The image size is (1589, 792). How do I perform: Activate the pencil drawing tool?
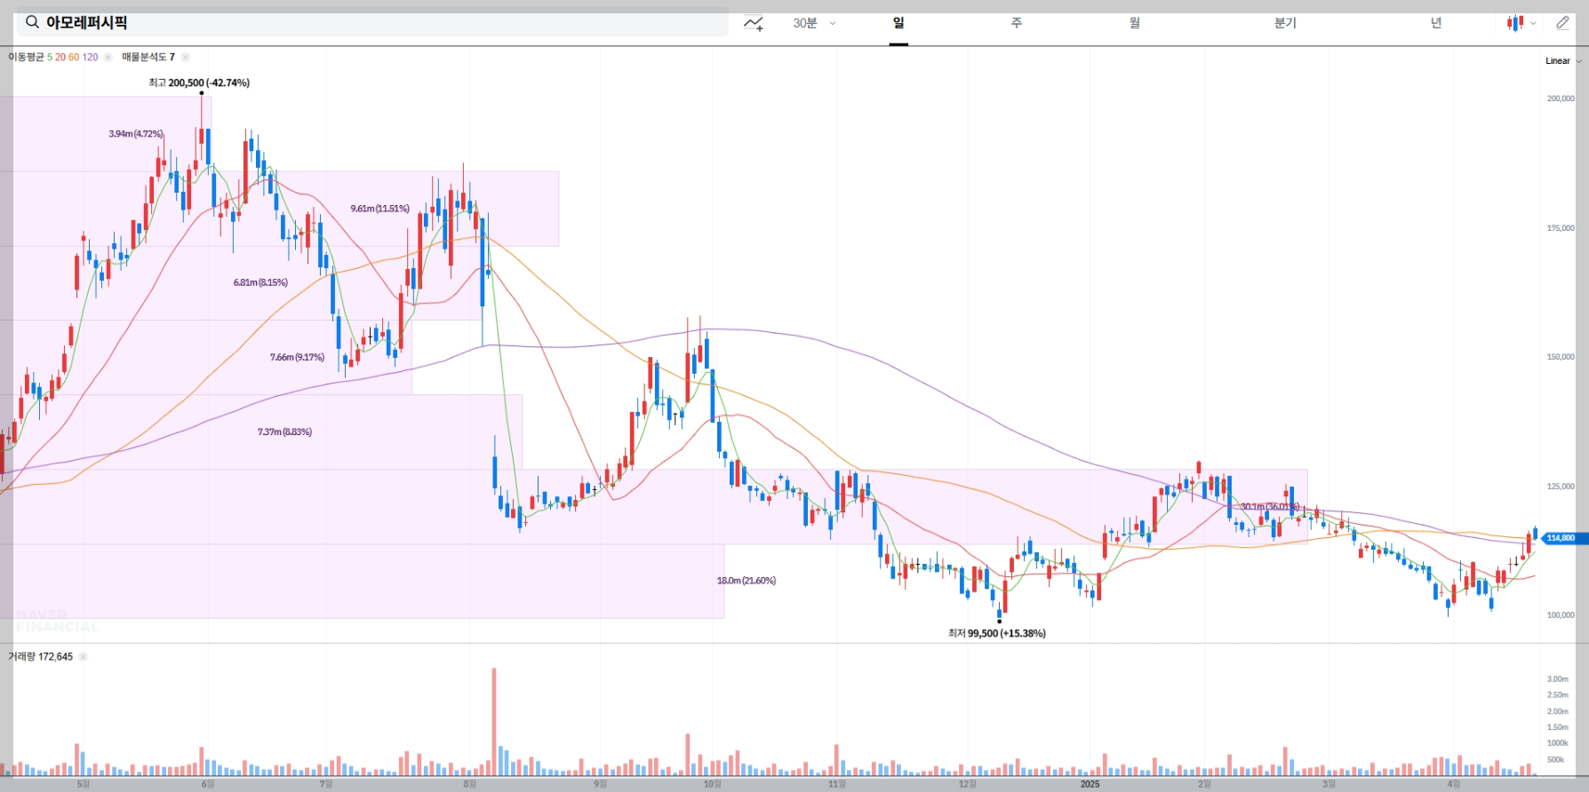[x=1562, y=23]
